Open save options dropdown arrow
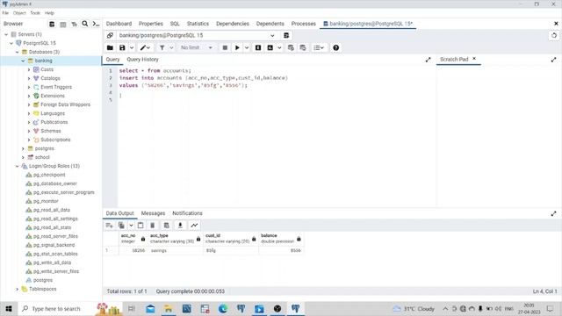Viewport: 562px width, 316px height. (x=132, y=47)
